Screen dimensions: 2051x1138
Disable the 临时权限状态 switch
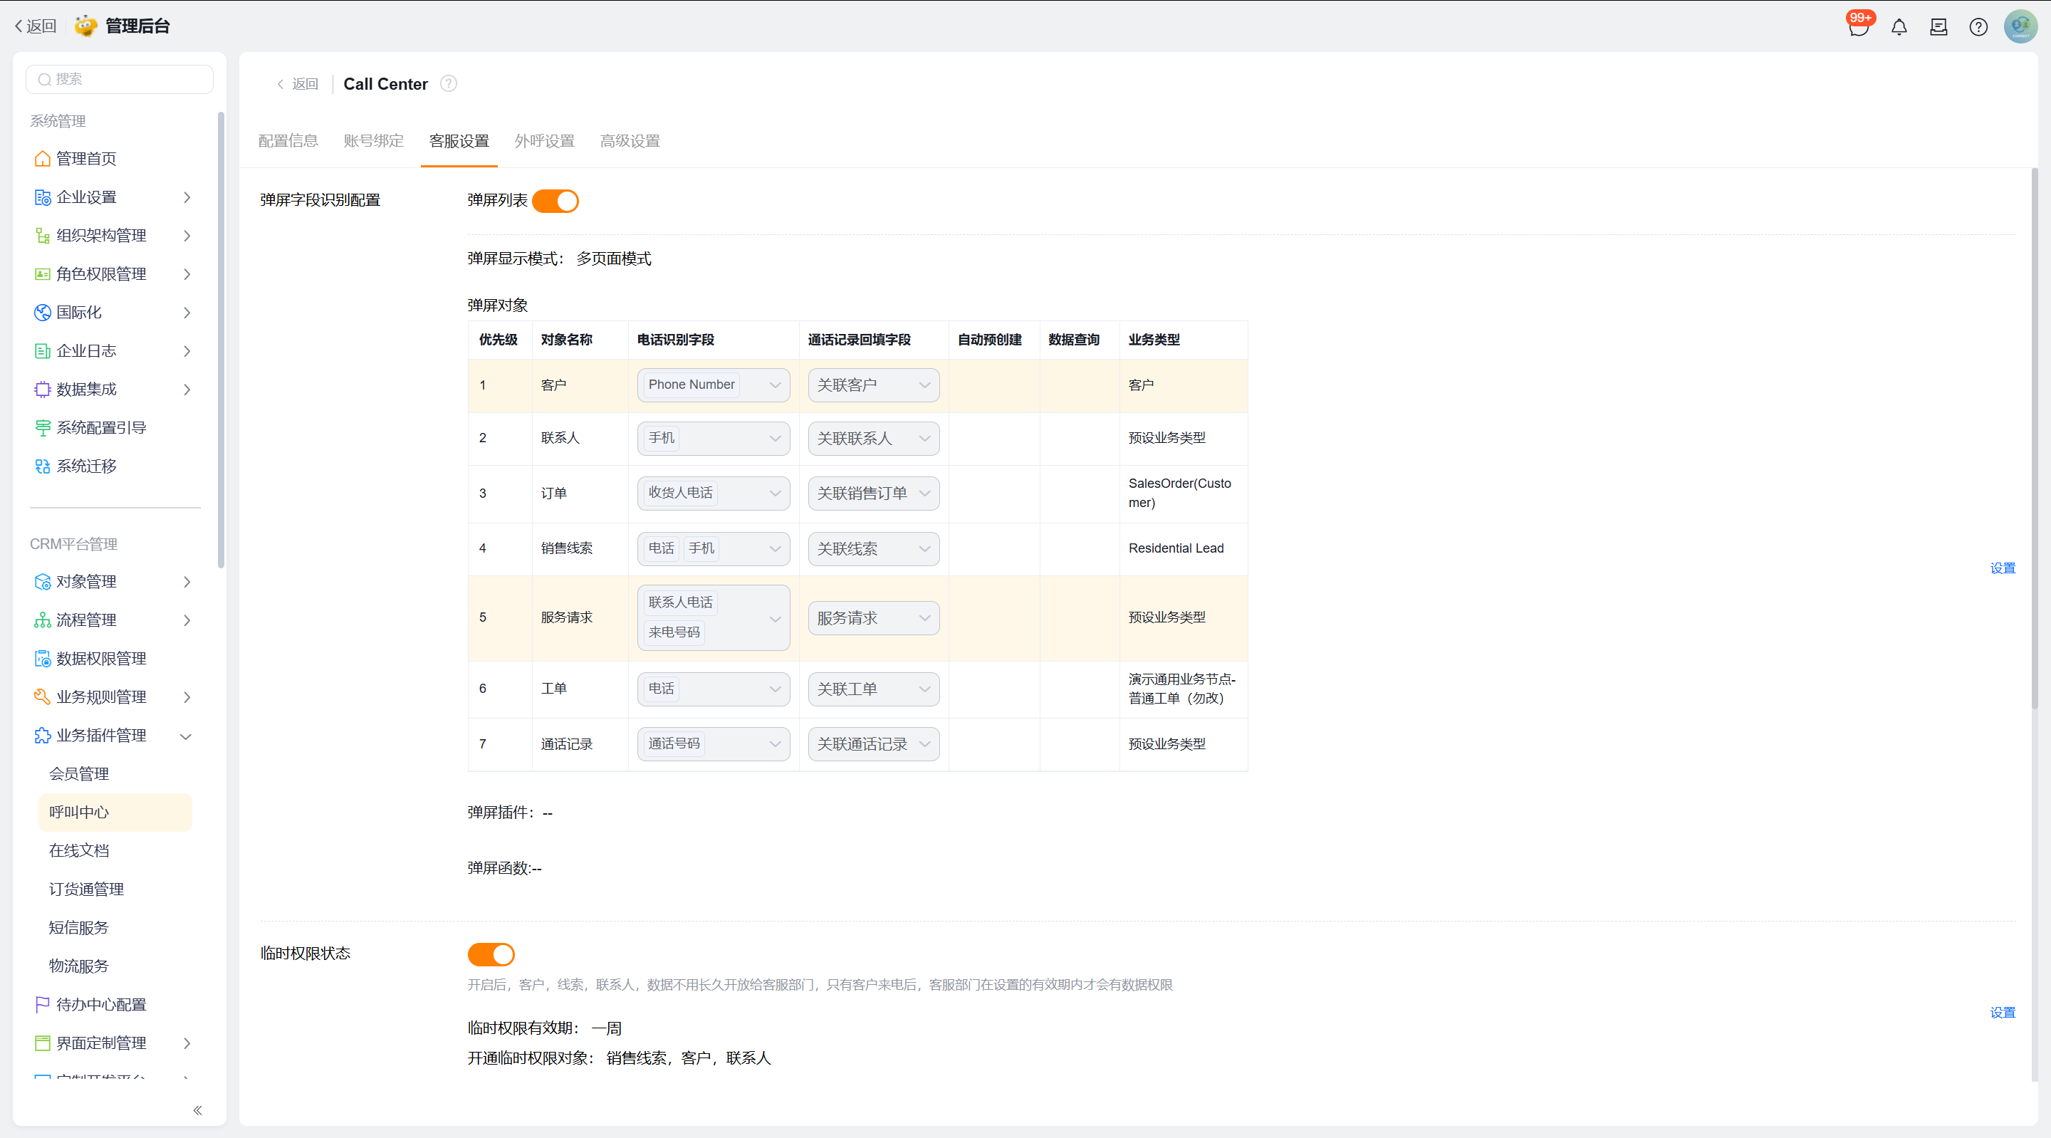point(491,954)
